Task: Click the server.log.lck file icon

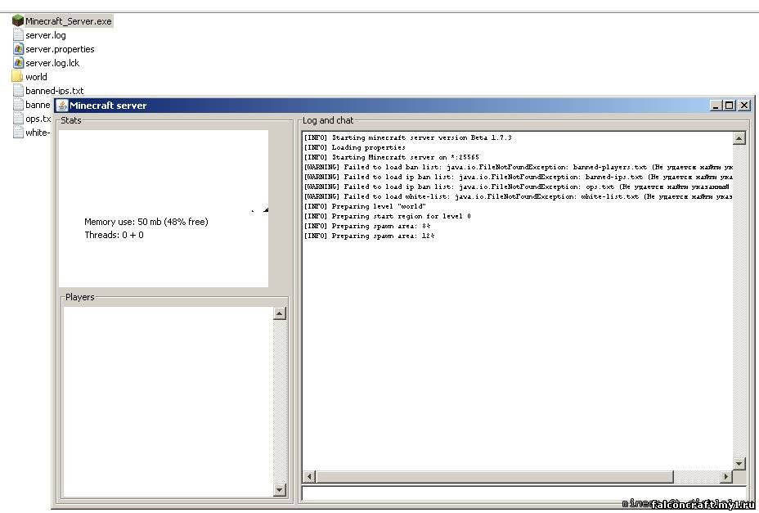Action: (18, 62)
